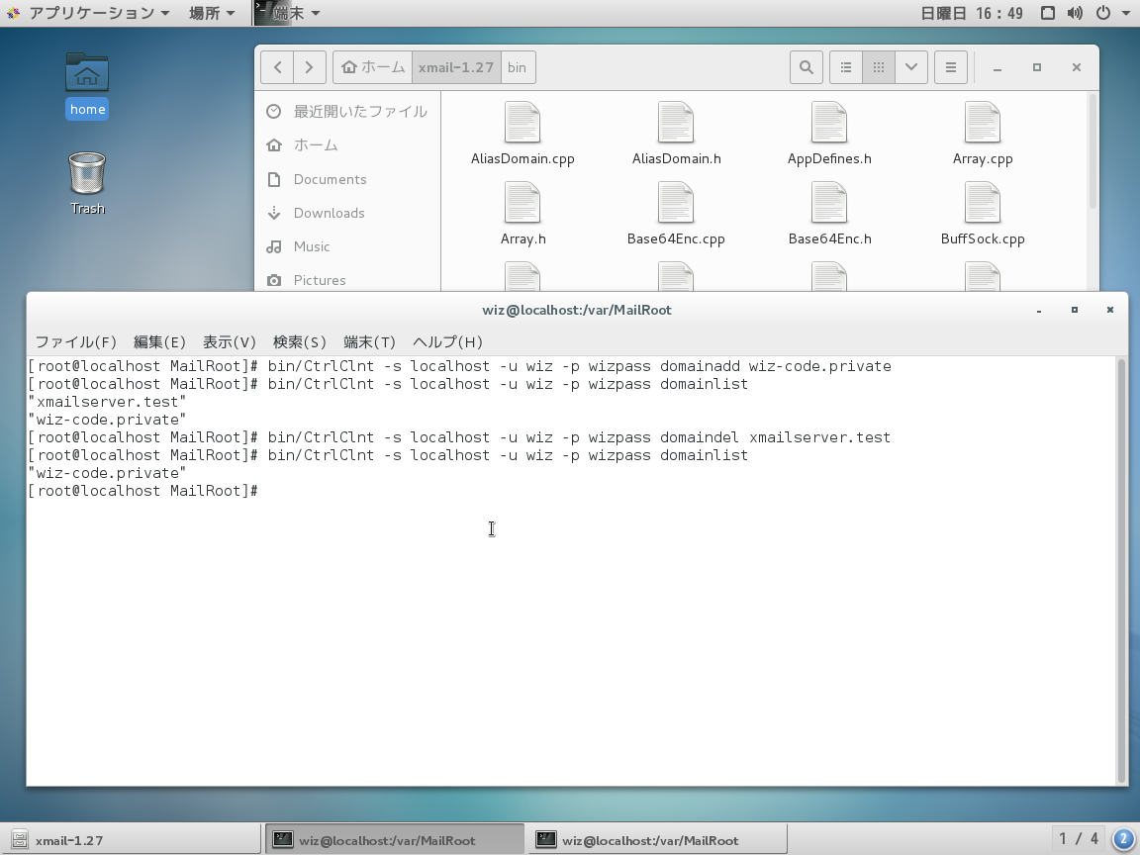Open the 端末 app menu in the top panel

coord(289,13)
